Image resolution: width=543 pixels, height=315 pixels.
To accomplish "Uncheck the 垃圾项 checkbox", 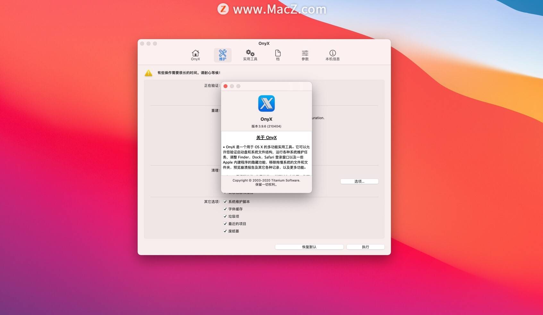I will (x=225, y=216).
